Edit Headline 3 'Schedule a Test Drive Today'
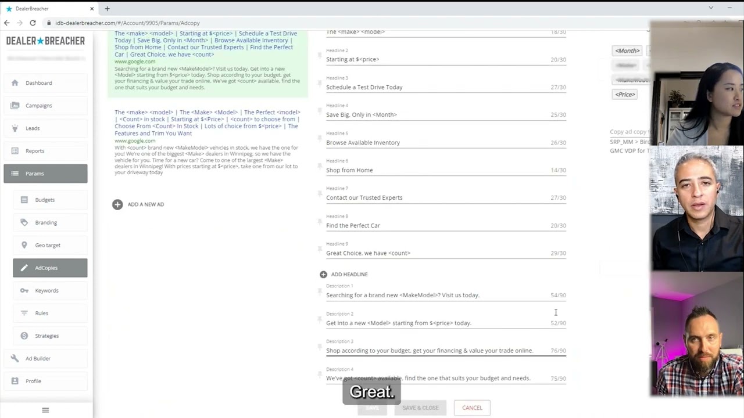 coord(446,87)
